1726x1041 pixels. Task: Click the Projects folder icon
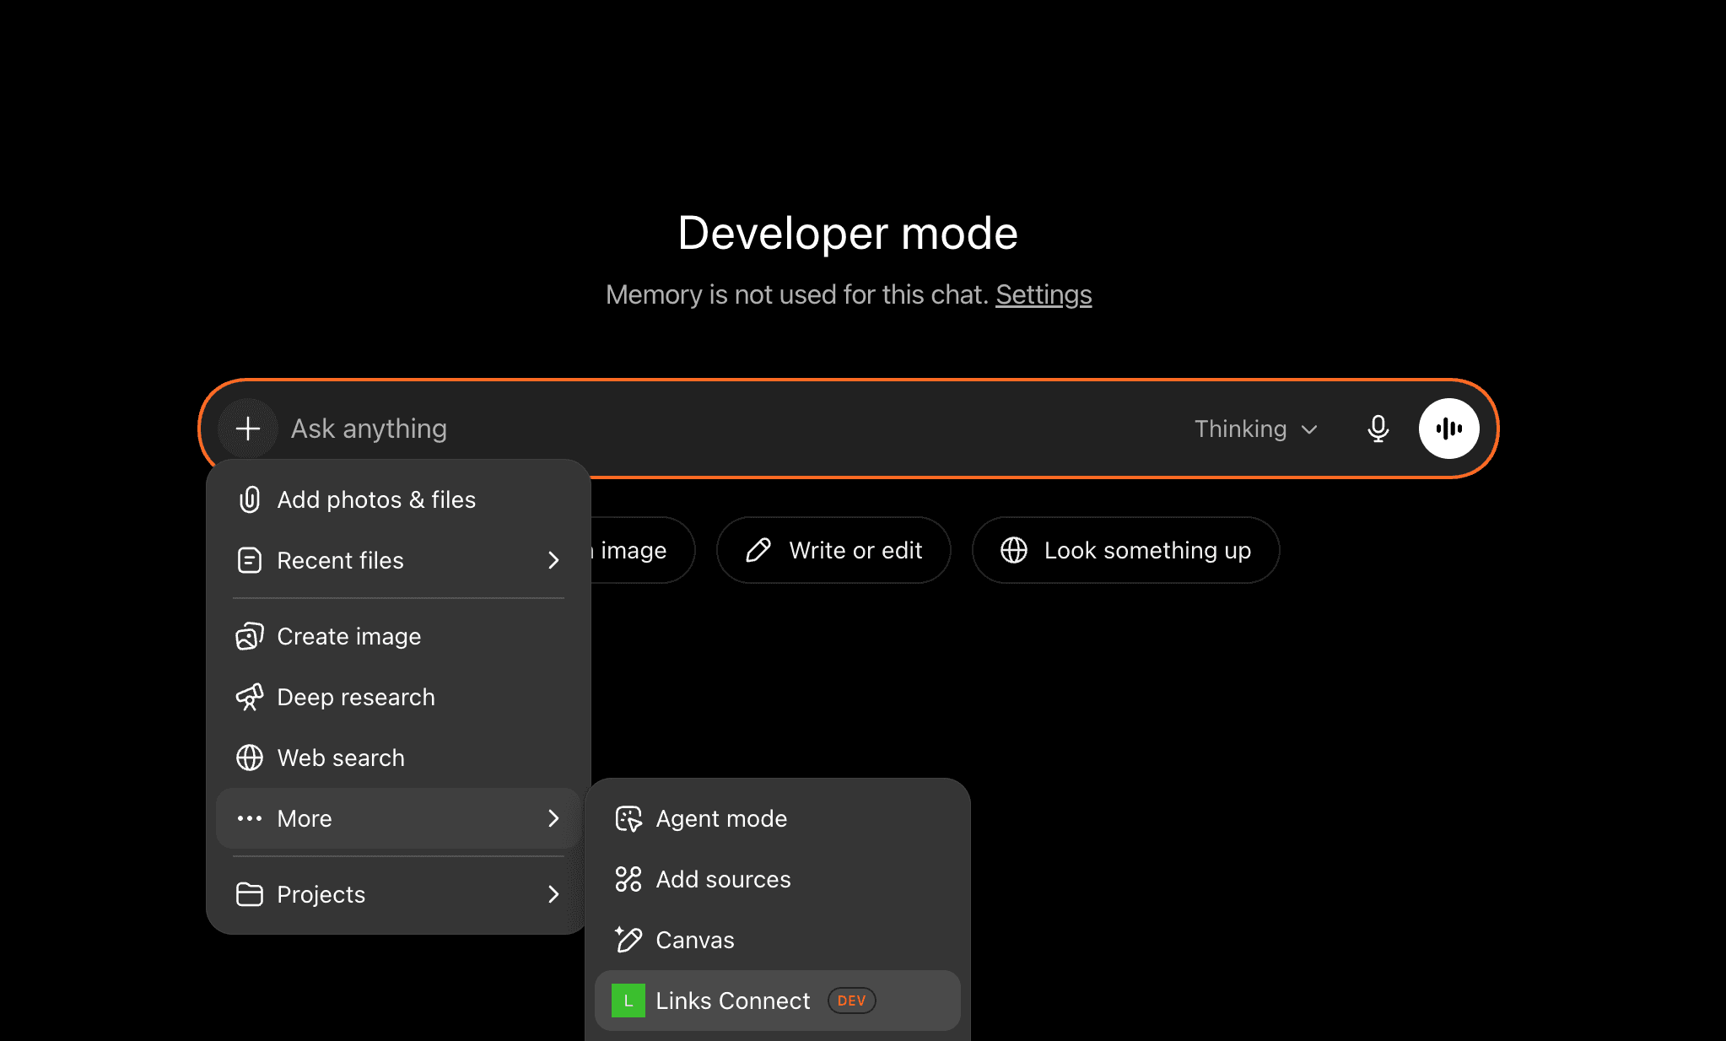(250, 894)
